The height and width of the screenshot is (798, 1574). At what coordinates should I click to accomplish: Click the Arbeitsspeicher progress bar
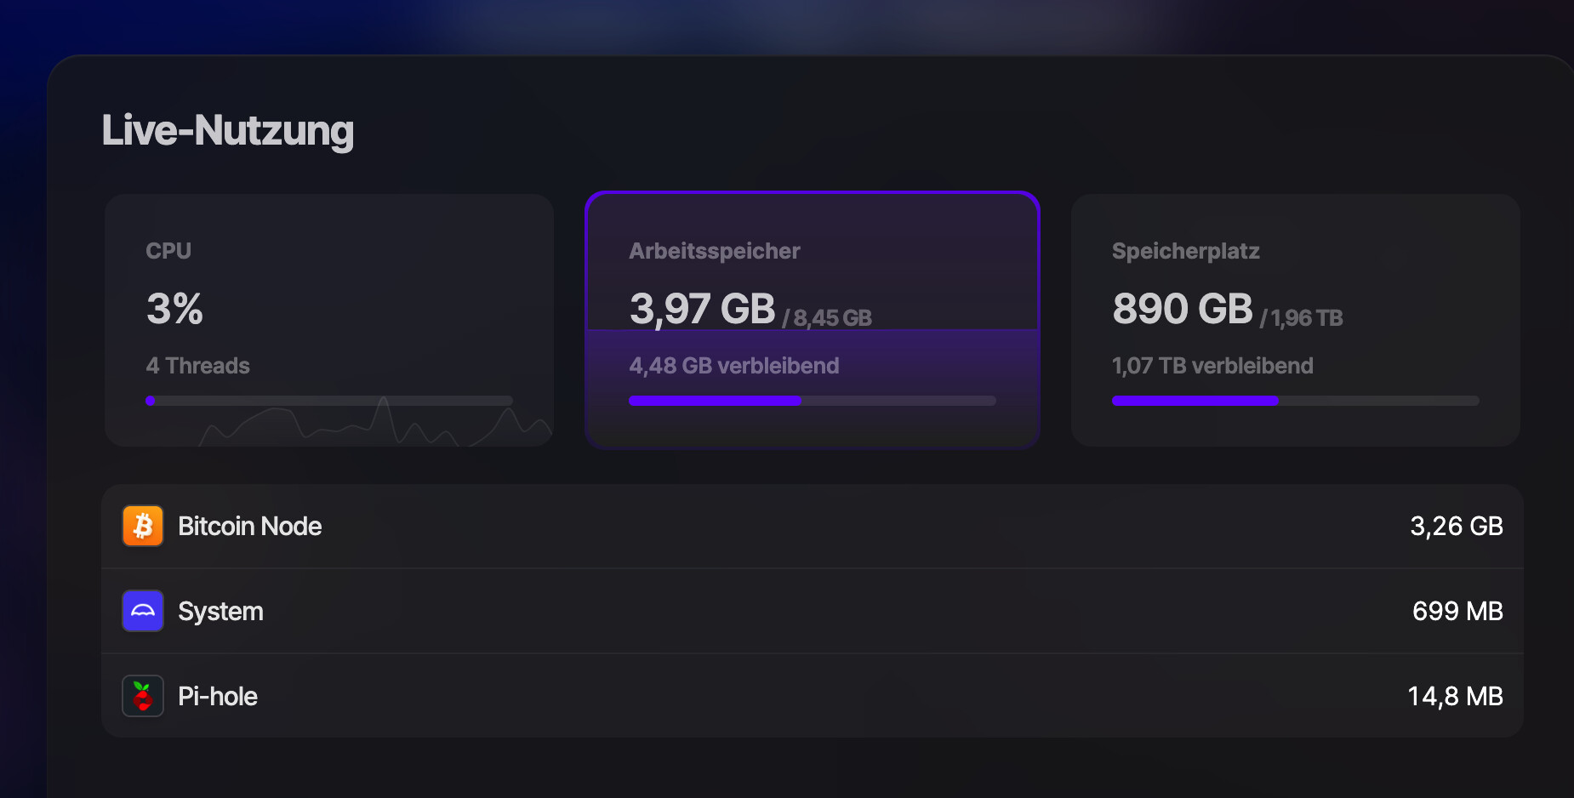(x=813, y=401)
